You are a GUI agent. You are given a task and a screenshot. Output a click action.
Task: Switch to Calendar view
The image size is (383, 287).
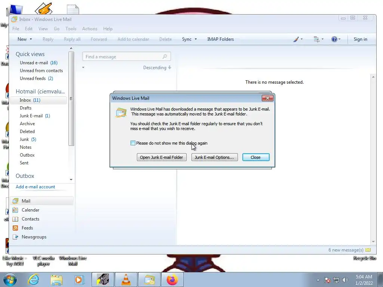click(30, 210)
